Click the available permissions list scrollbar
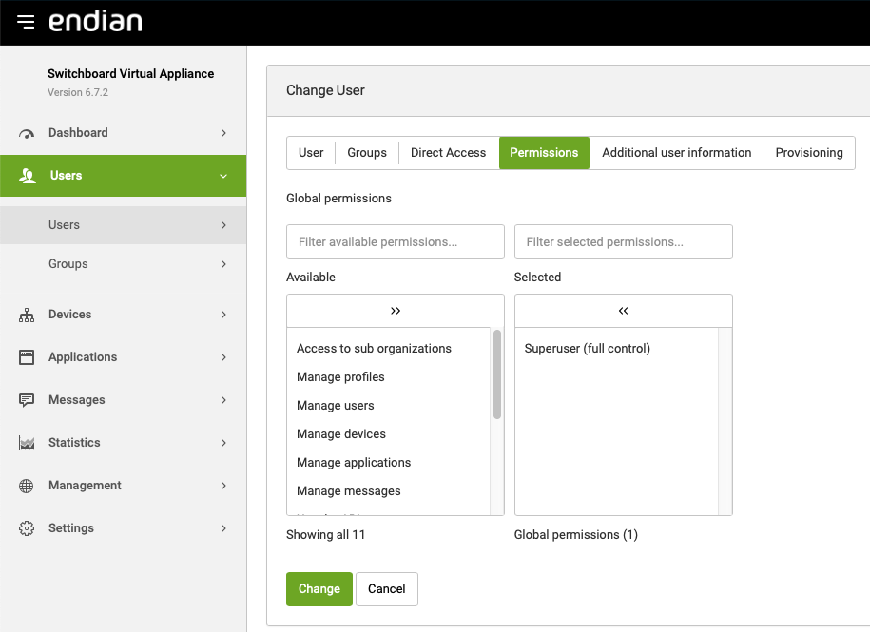The image size is (870, 632). [496, 375]
